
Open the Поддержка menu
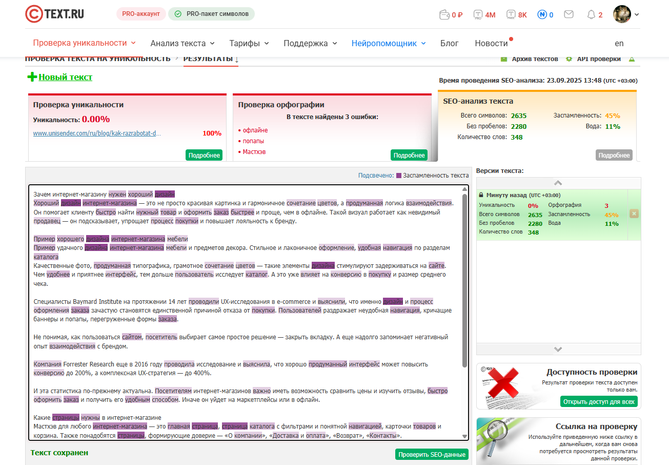coord(310,43)
